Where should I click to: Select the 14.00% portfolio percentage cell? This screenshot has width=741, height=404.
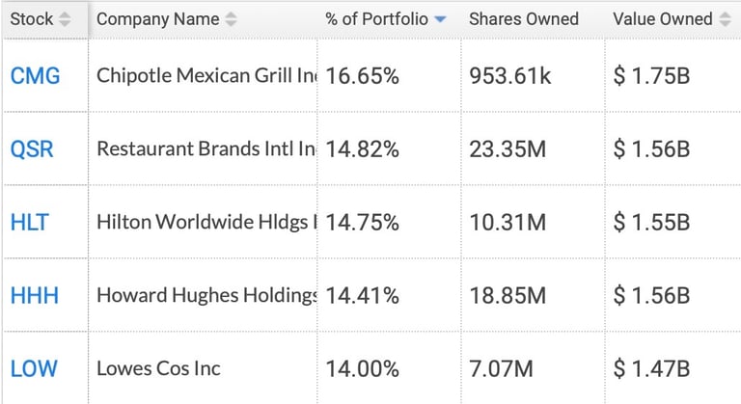point(363,368)
